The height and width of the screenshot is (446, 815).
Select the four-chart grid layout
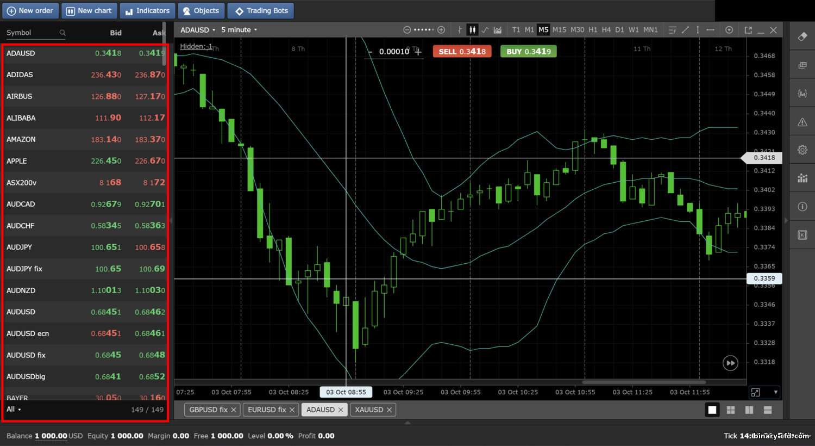click(731, 410)
